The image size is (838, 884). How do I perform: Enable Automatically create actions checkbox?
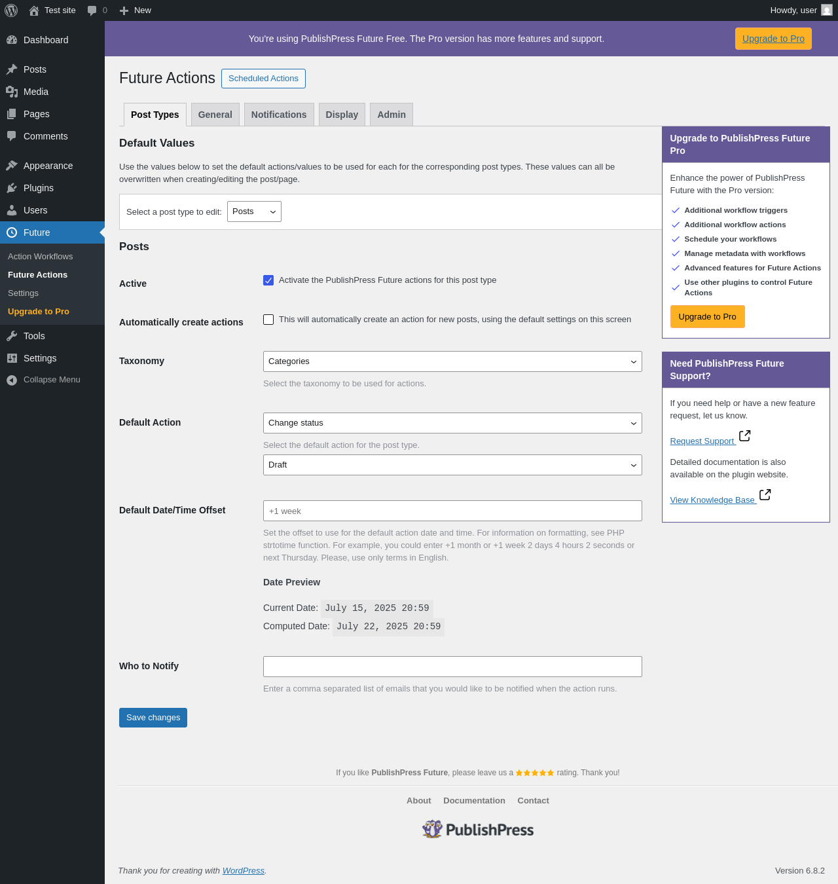[268, 320]
